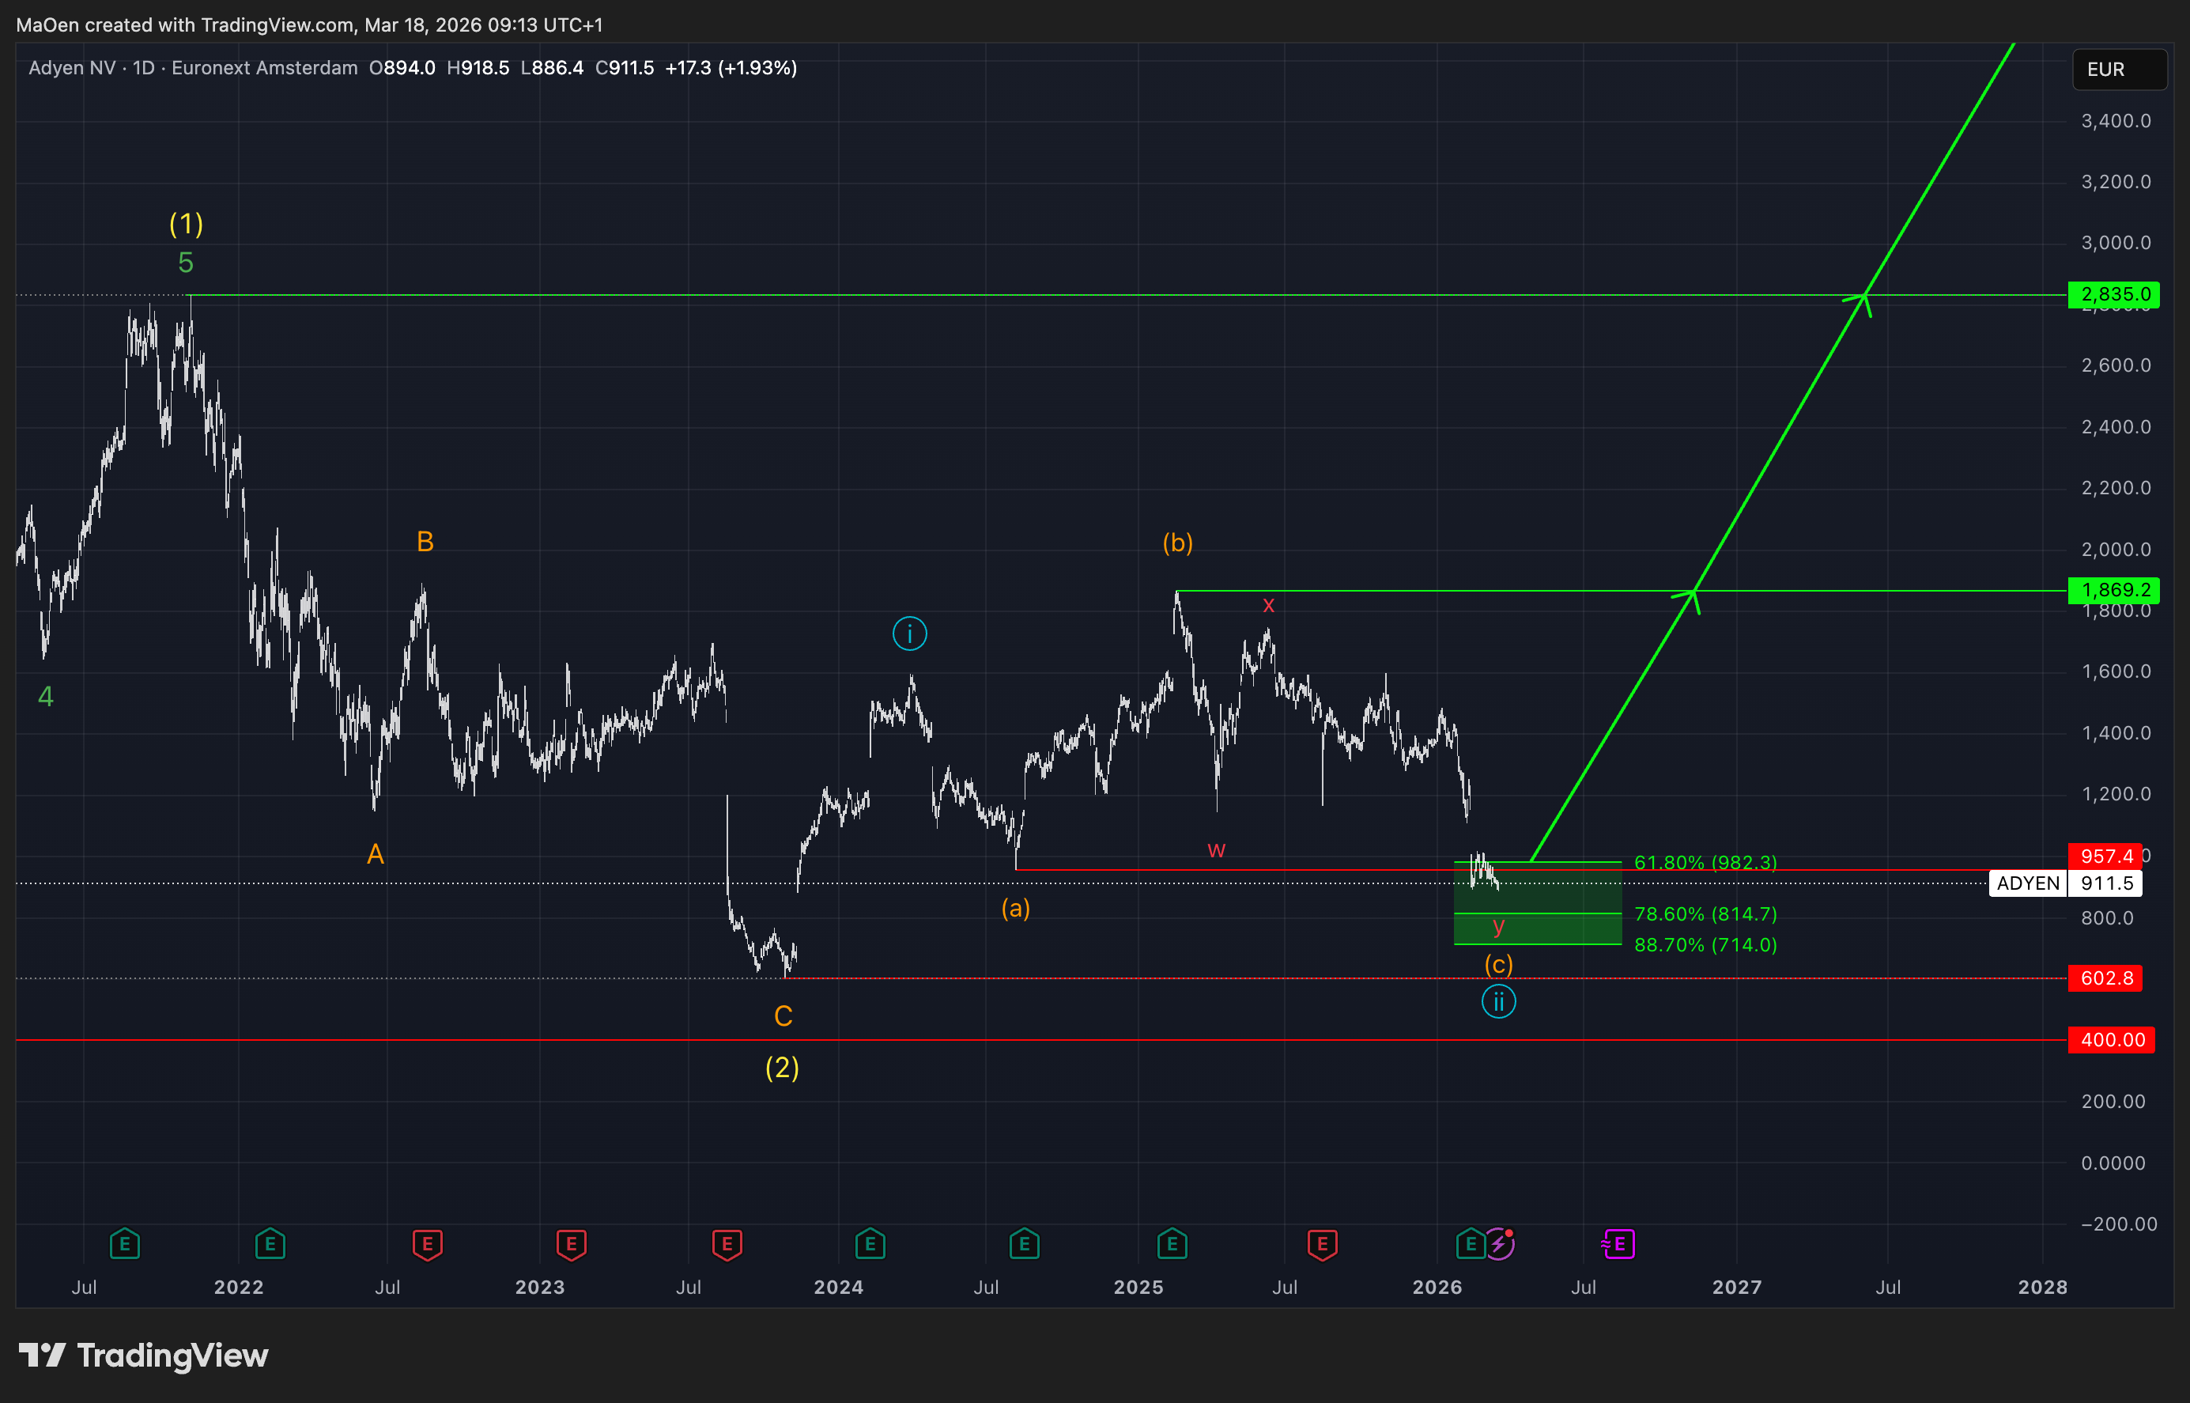Click the TradingView logo
Viewport: 2190px width, 1403px height.
[144, 1356]
